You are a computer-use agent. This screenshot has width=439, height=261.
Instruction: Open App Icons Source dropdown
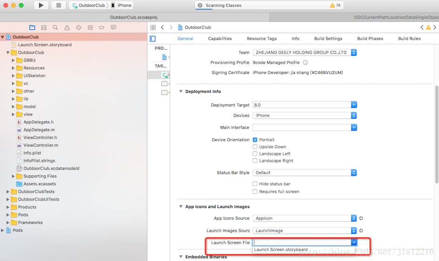pos(305,218)
